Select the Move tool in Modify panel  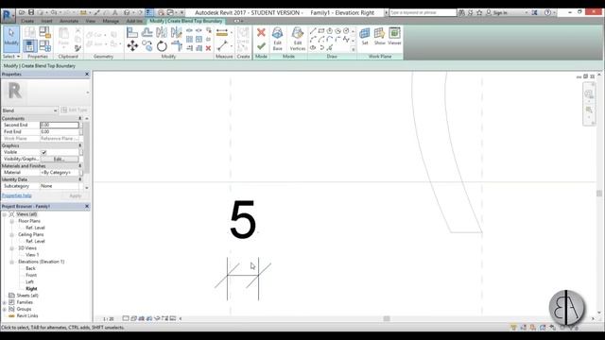pos(132,46)
